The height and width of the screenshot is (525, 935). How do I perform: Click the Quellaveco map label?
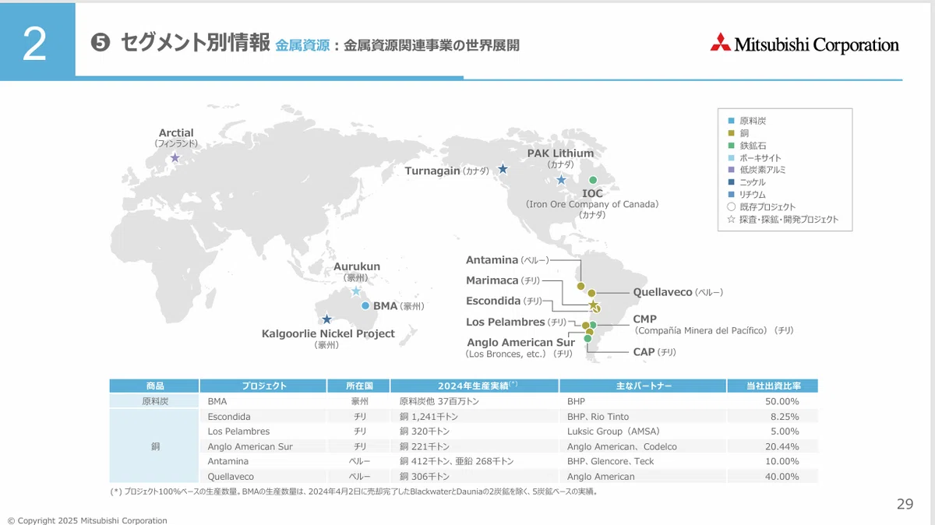point(662,292)
